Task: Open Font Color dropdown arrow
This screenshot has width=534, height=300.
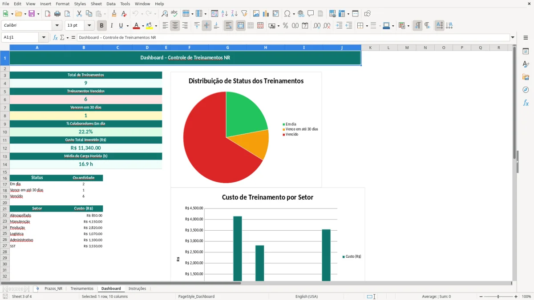Action: [x=143, y=26]
